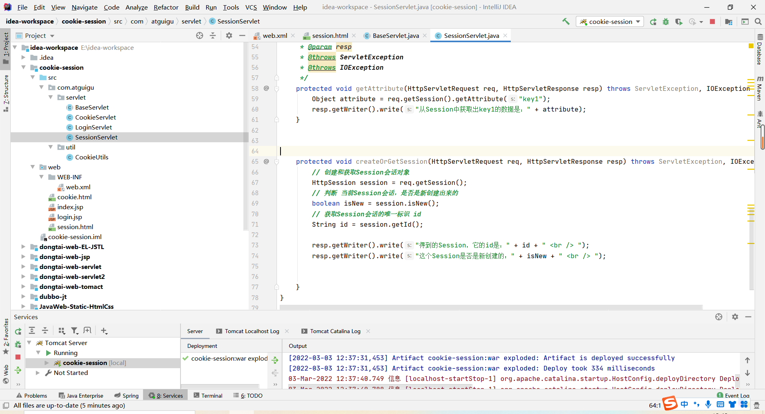Open cookie-session run configuration dropdown

click(x=610, y=22)
